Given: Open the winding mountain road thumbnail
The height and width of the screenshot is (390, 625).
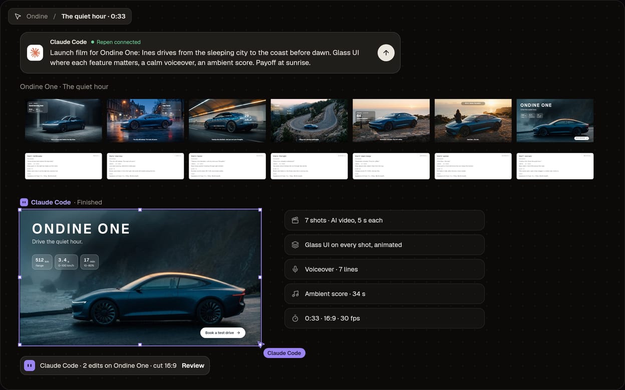Looking at the screenshot, I should [x=309, y=120].
